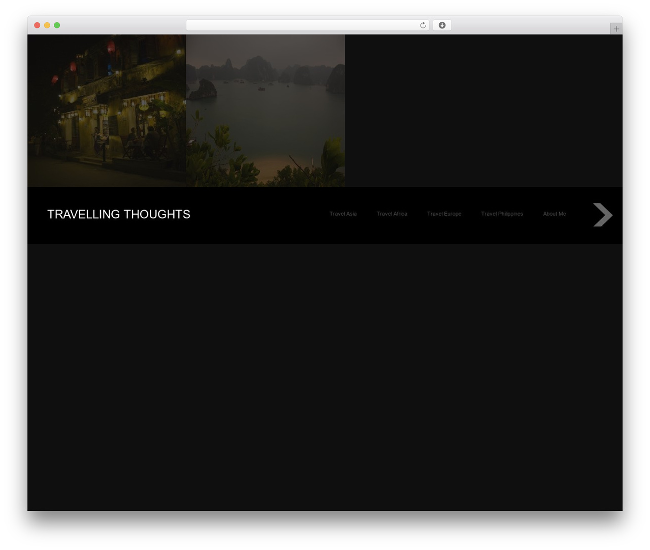Screen dimensions: 650x550
Task: Open the lantern-lit street night photo
Action: point(107,111)
